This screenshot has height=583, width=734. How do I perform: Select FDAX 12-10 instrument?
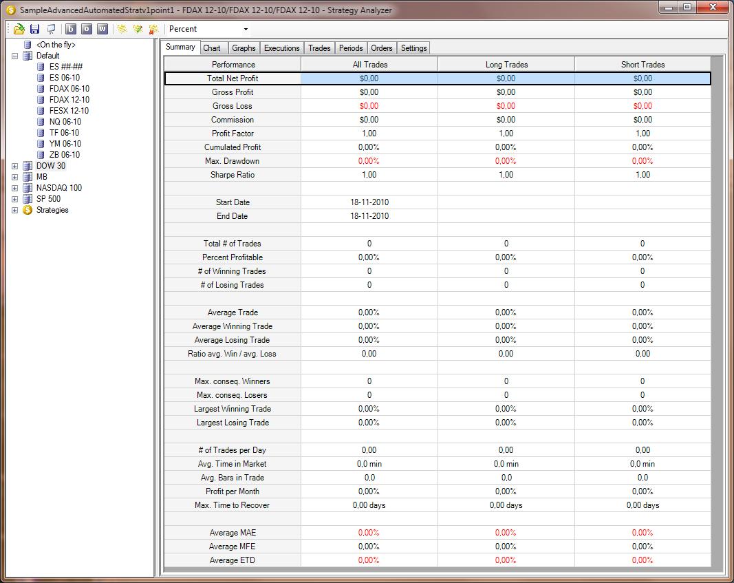pos(69,100)
